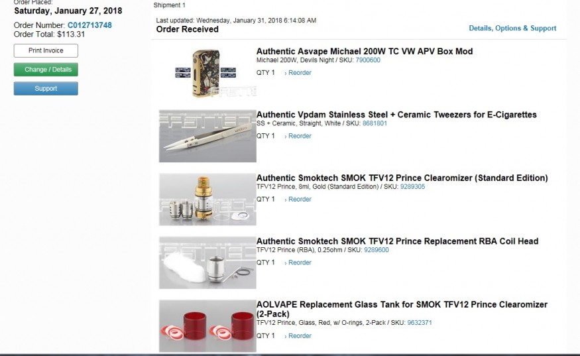View the ceramic tweezers product image
This screenshot has height=356, width=580.
[207, 136]
